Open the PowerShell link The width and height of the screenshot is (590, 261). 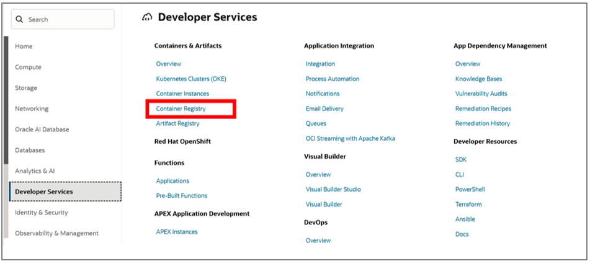470,189
